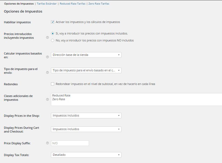Click help icon beside Precios introducidos incluyendo impuestos
This screenshot has width=222, height=163.
[47, 37]
